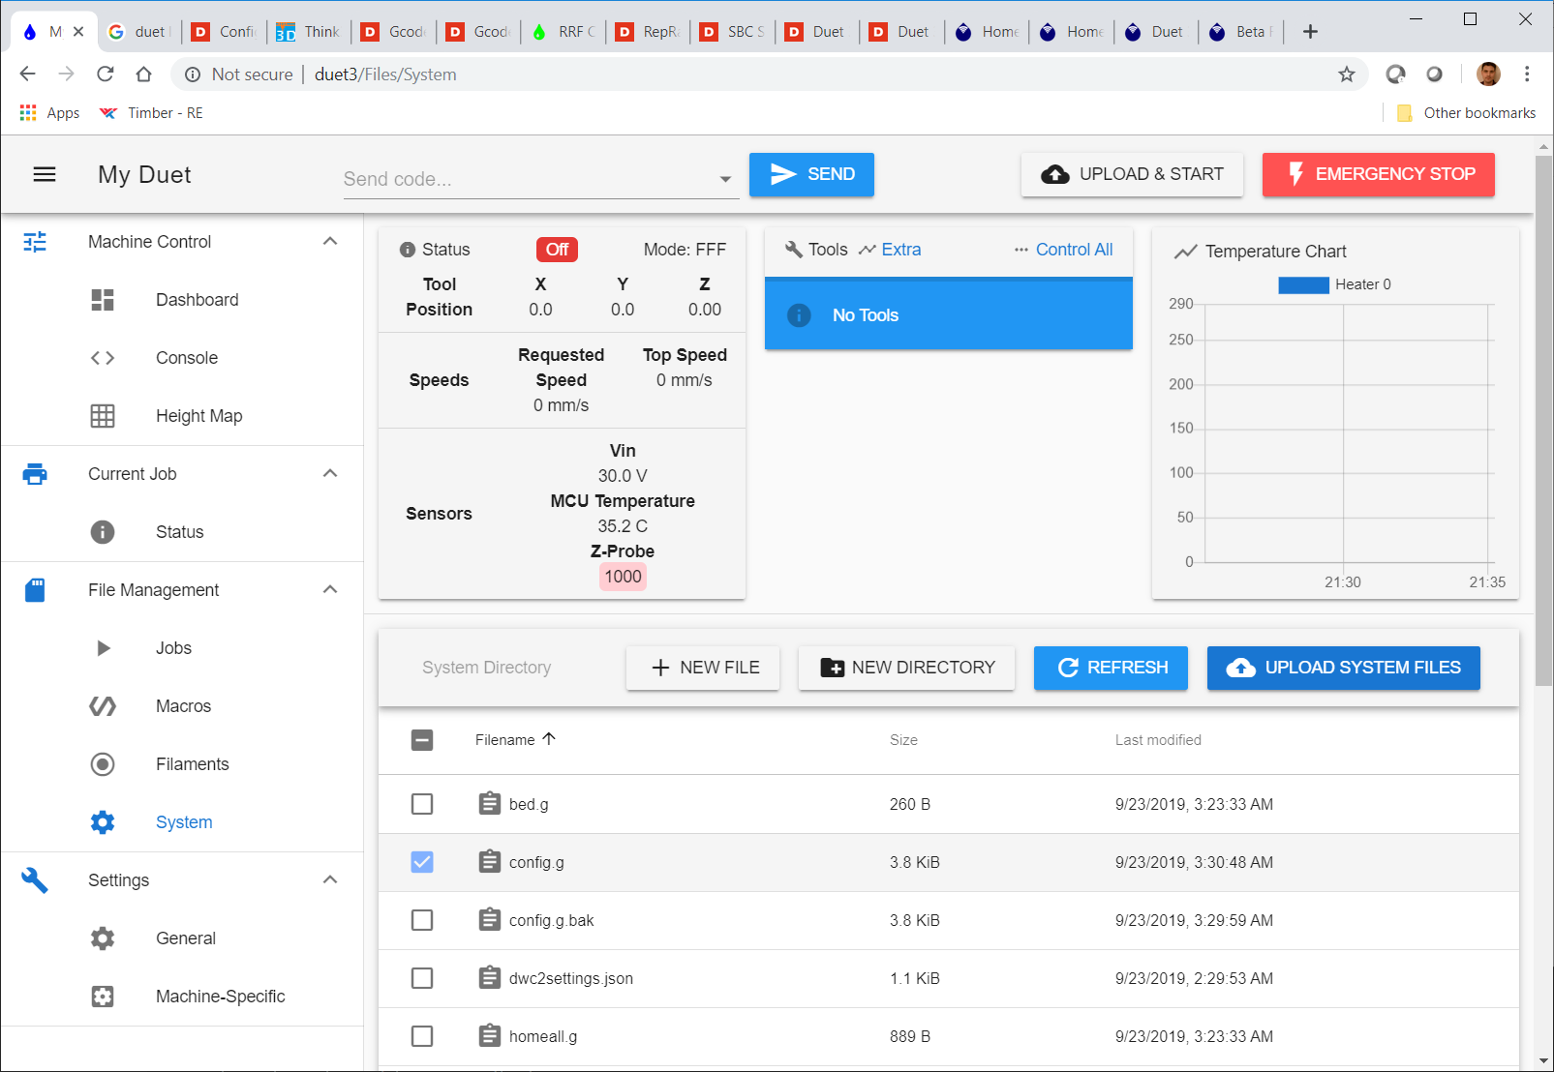Click the System gear icon
Image resolution: width=1554 pixels, height=1072 pixels.
[103, 822]
